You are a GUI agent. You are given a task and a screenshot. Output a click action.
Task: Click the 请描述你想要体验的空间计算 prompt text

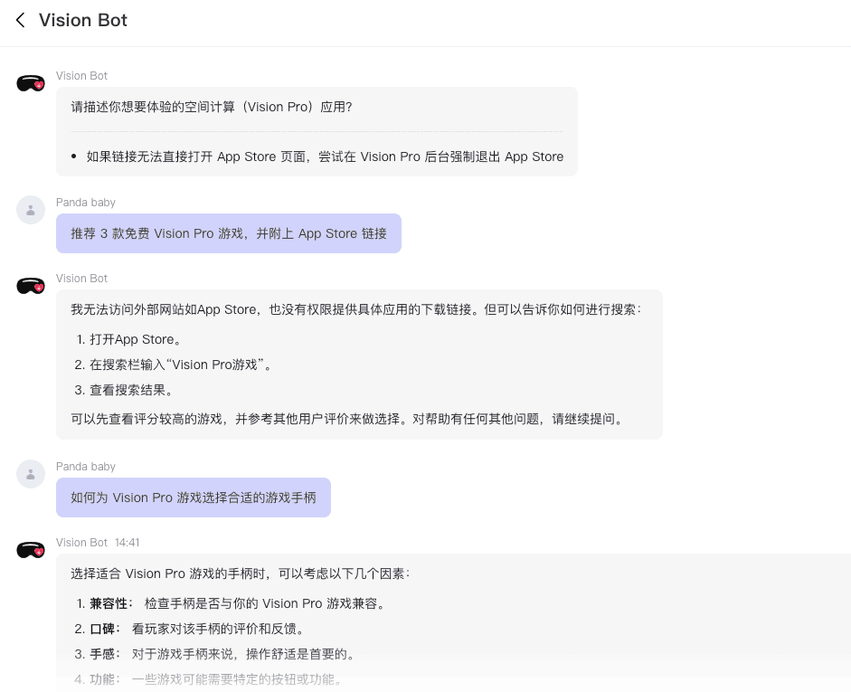click(212, 107)
